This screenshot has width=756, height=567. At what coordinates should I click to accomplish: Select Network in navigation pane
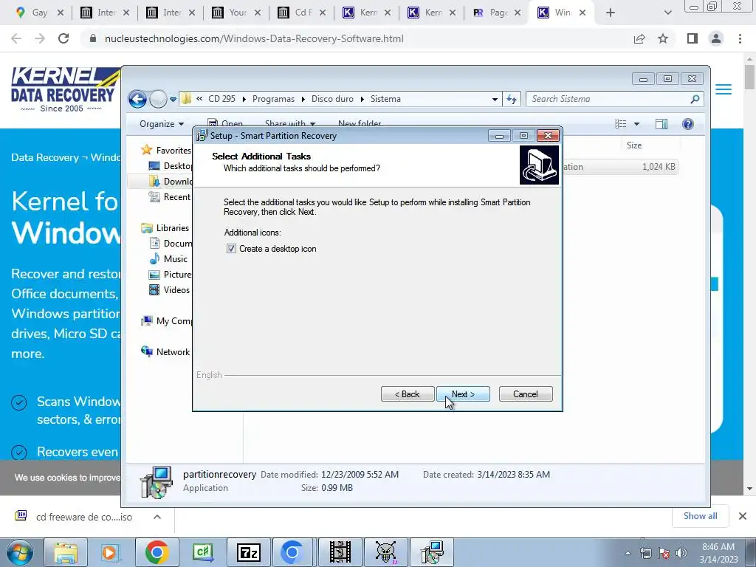pyautogui.click(x=165, y=352)
